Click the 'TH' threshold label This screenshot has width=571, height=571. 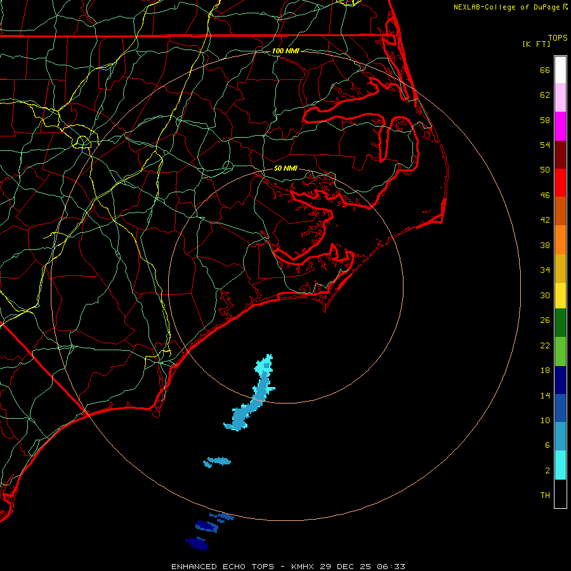(545, 496)
